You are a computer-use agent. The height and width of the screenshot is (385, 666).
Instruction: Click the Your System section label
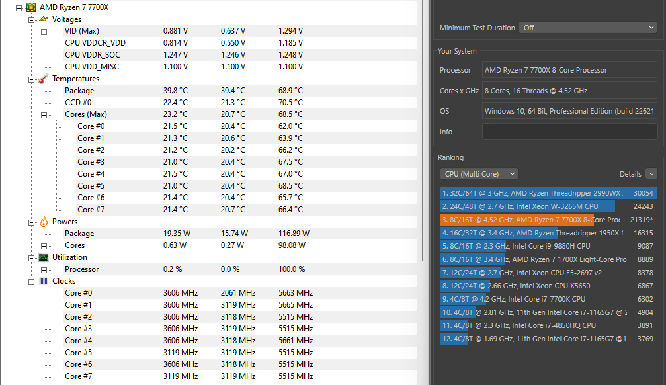pyautogui.click(x=457, y=51)
